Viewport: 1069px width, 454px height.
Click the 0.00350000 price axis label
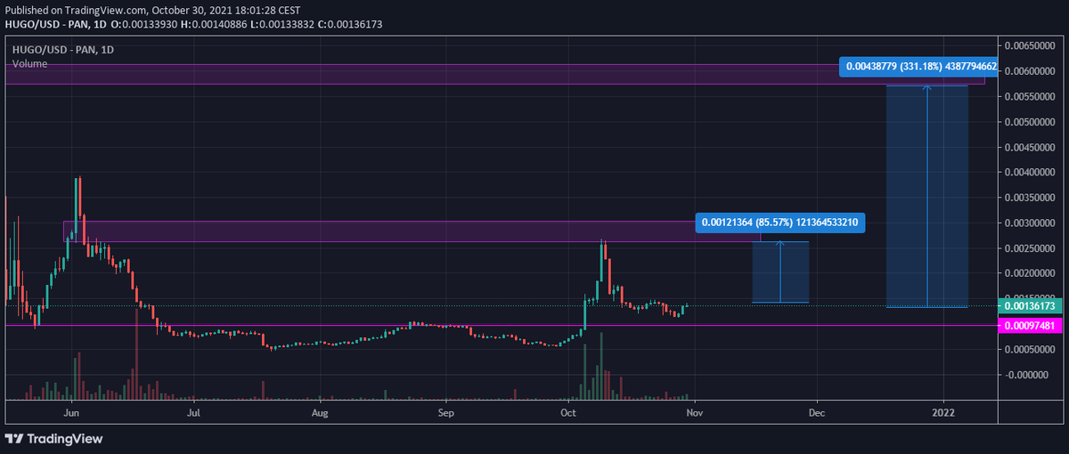[1031, 197]
